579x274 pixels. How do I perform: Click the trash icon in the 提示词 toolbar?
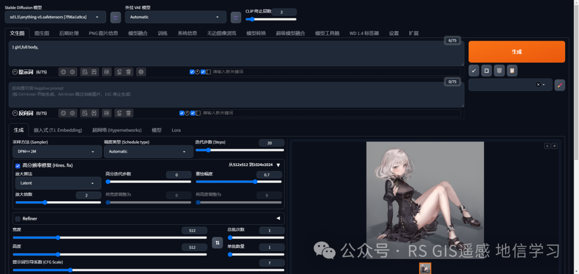(x=129, y=72)
